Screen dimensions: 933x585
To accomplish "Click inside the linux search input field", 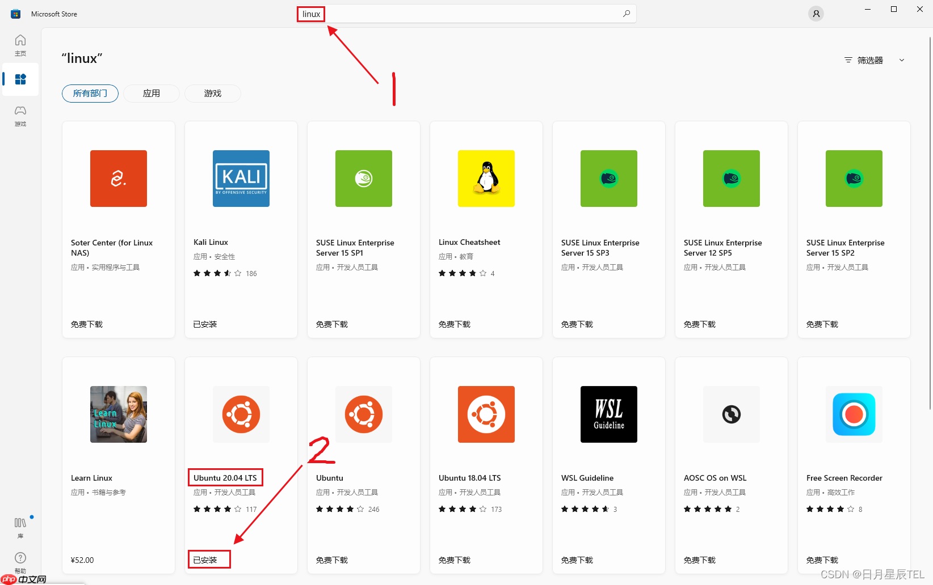I will (x=311, y=13).
